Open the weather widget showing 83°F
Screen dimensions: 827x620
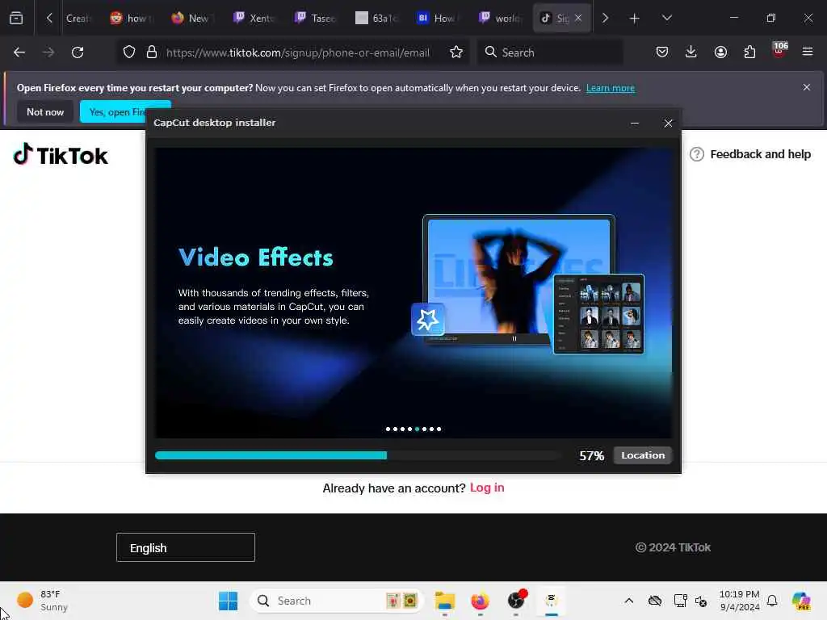pyautogui.click(x=42, y=601)
